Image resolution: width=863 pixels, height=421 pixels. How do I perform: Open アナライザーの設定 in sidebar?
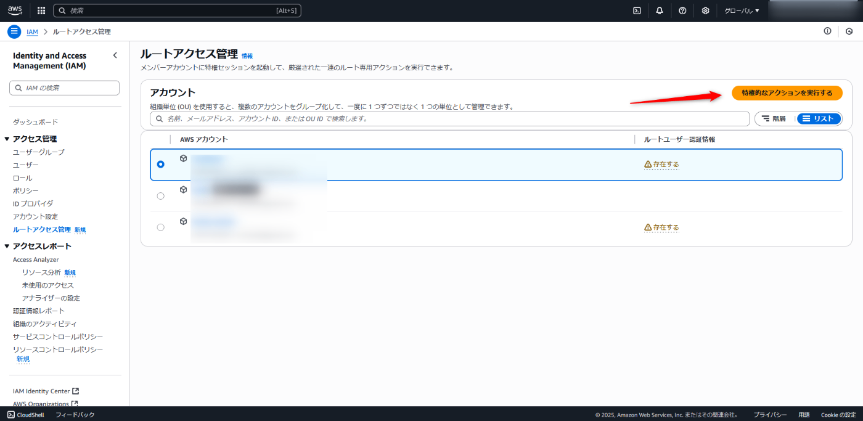tap(51, 298)
